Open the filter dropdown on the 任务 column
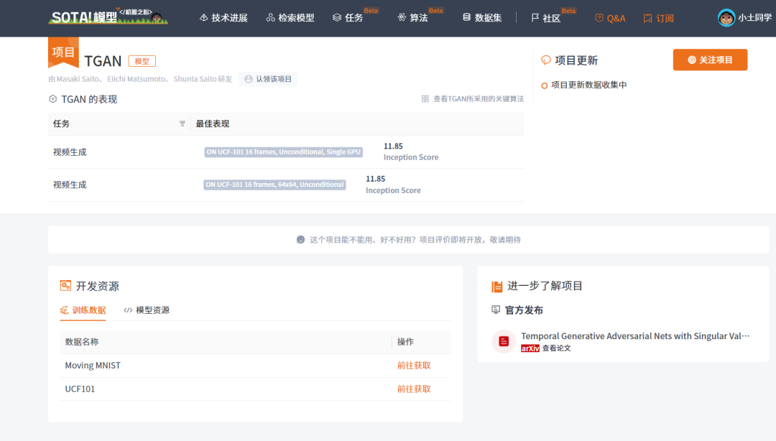Image resolution: width=776 pixels, height=441 pixels. tap(182, 124)
